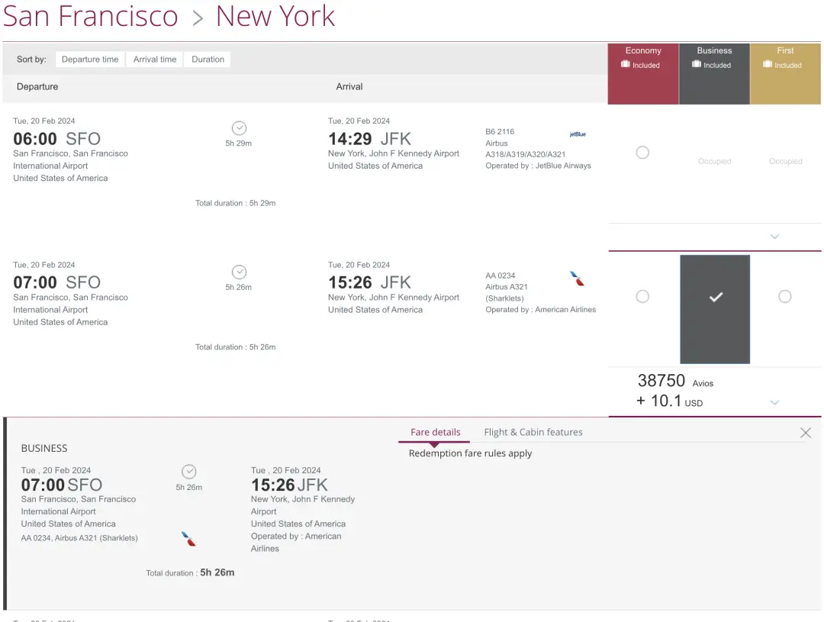Click the selected Business fare cell
Viewport: 824px width, 622px height.
(x=715, y=308)
